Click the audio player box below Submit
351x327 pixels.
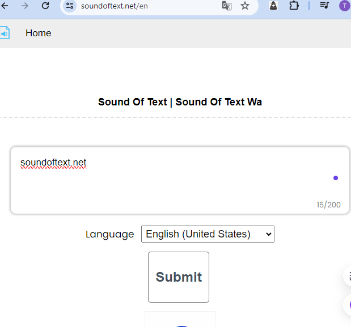pyautogui.click(x=180, y=319)
